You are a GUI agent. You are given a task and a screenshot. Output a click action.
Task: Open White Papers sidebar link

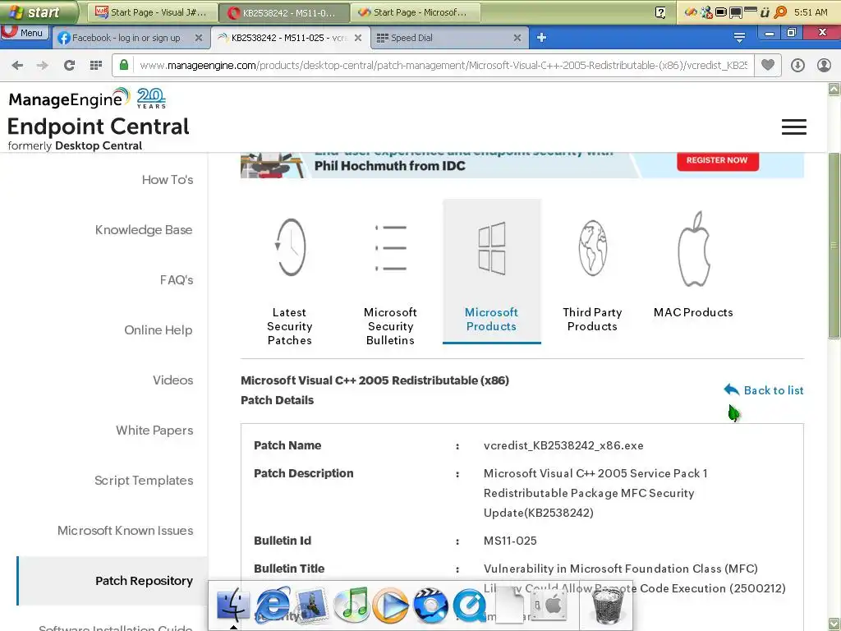(154, 431)
